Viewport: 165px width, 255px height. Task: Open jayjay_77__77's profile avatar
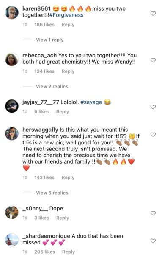(12, 106)
